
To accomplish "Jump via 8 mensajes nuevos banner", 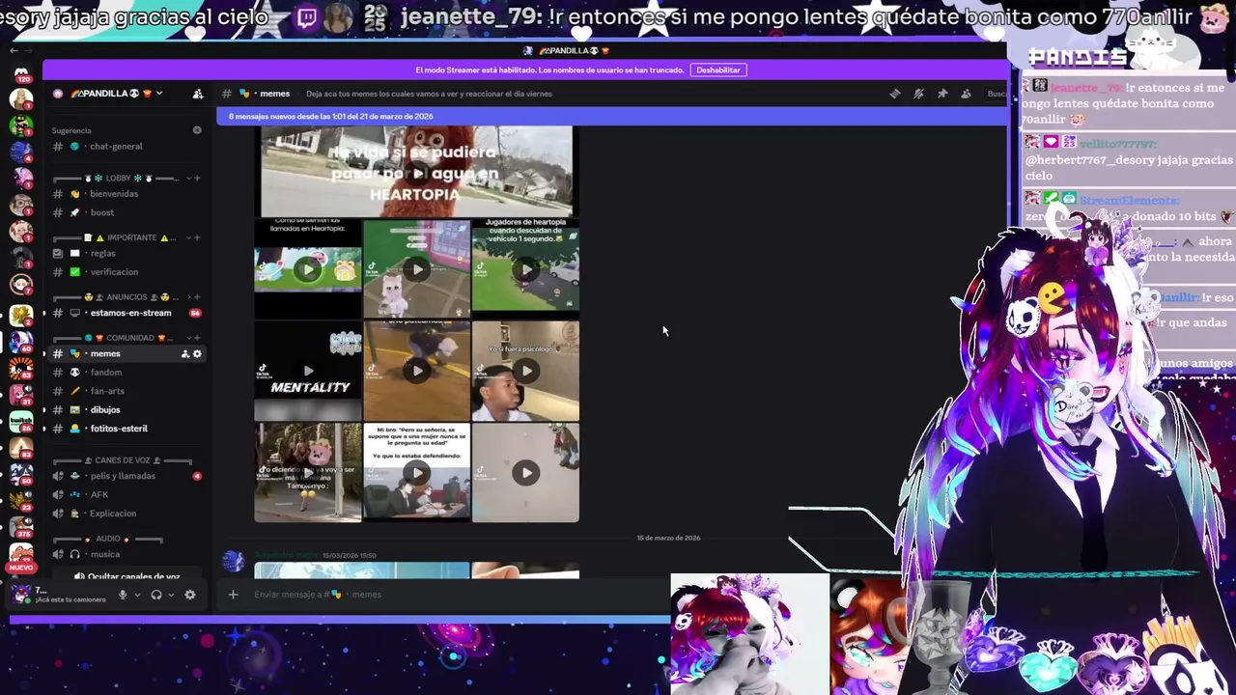I will coord(610,117).
